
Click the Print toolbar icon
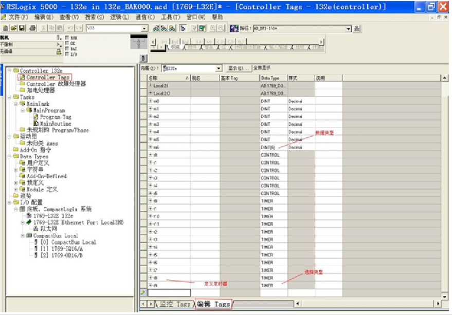tap(32, 28)
